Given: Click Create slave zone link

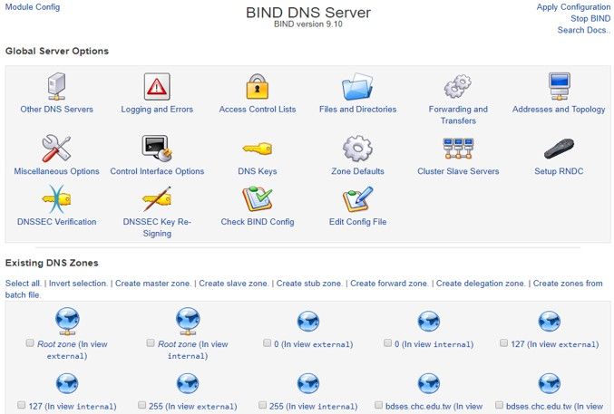Looking at the screenshot, I should [x=234, y=284].
